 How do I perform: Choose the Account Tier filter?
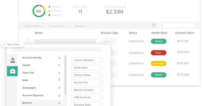[x=87, y=82]
